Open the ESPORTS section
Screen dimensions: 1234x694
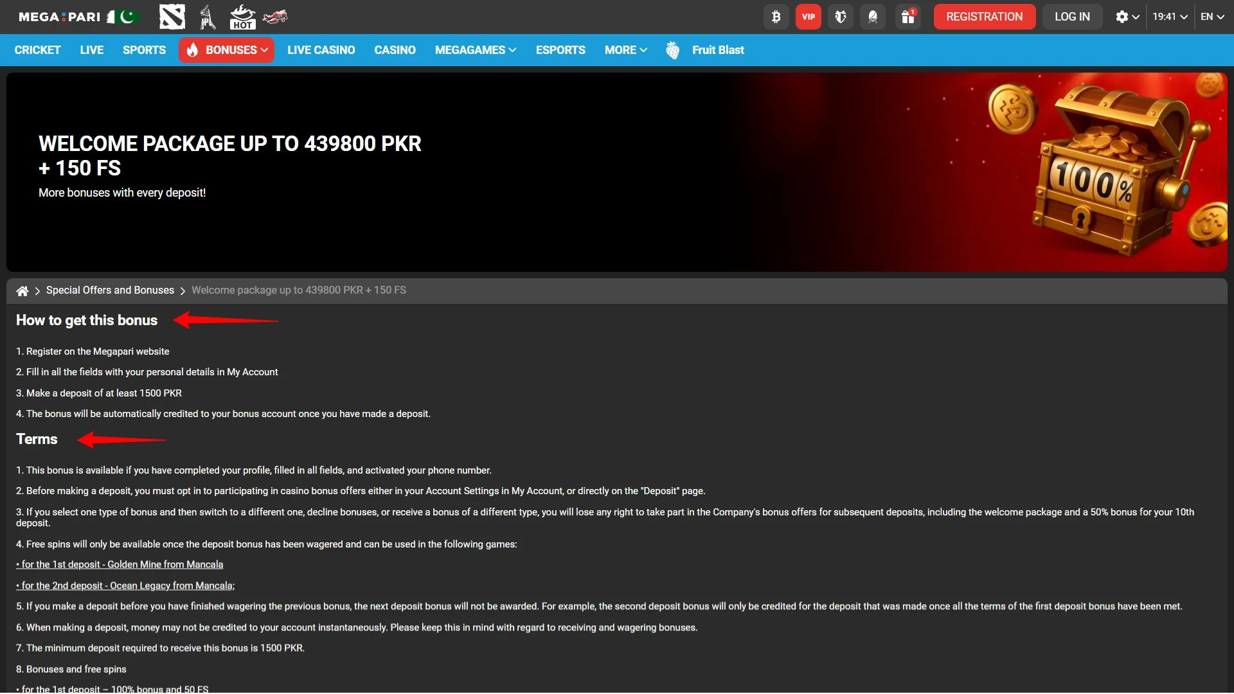coord(560,49)
